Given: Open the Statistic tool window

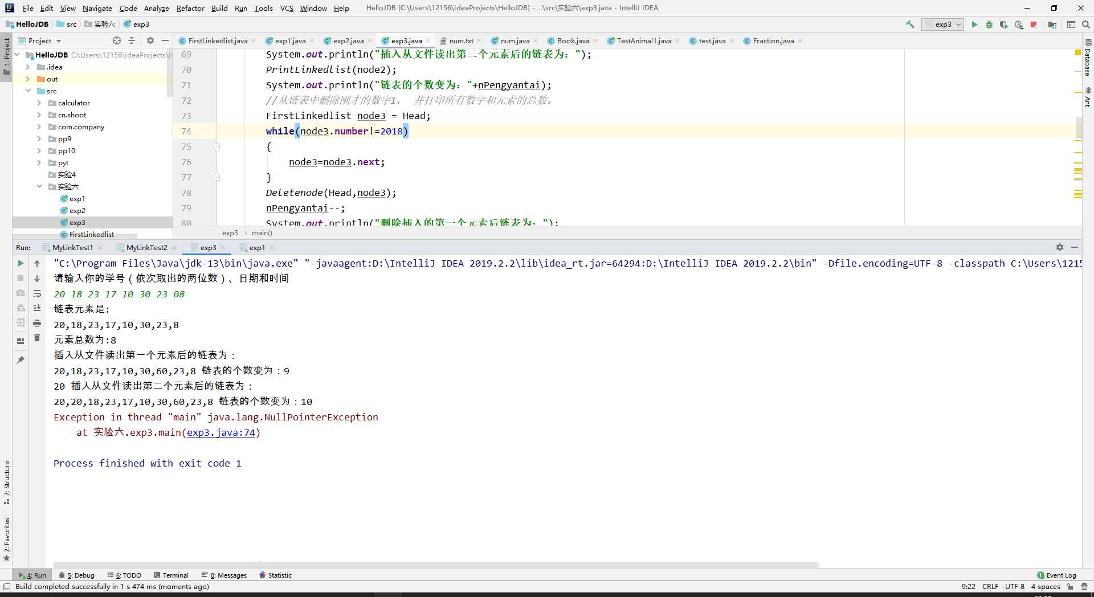Looking at the screenshot, I should [x=275, y=575].
